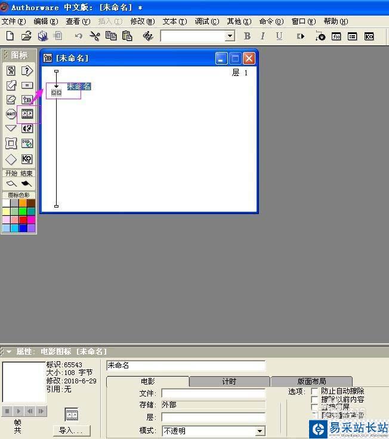
Task: Click the movie play playback button
Action: tap(18, 411)
